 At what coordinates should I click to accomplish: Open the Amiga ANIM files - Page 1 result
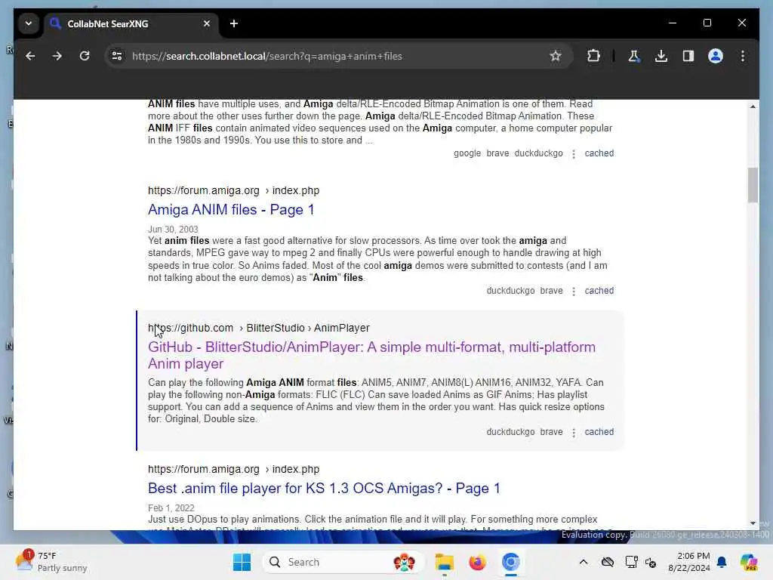231,210
